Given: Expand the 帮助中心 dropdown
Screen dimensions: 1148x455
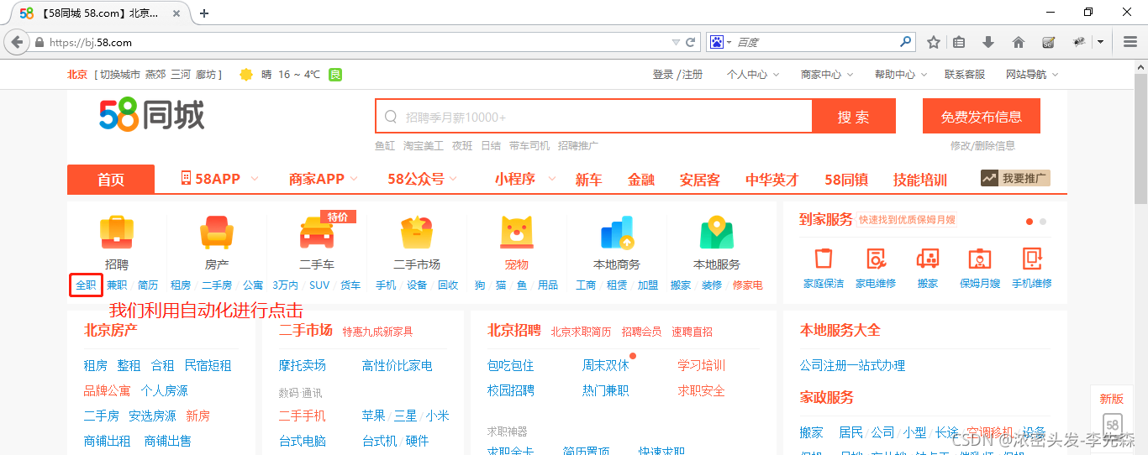Looking at the screenshot, I should pos(901,75).
